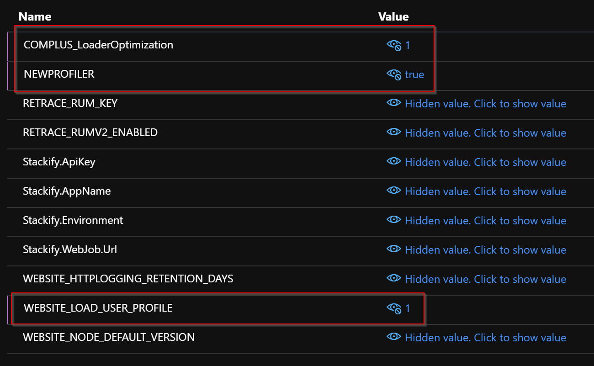Select WEBSITE_HTTPLOGGING_RETENTION_DAYS setting name
Image resolution: width=594 pixels, height=366 pixels.
pos(128,279)
